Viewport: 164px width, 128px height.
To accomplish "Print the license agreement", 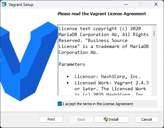I will (51, 119).
